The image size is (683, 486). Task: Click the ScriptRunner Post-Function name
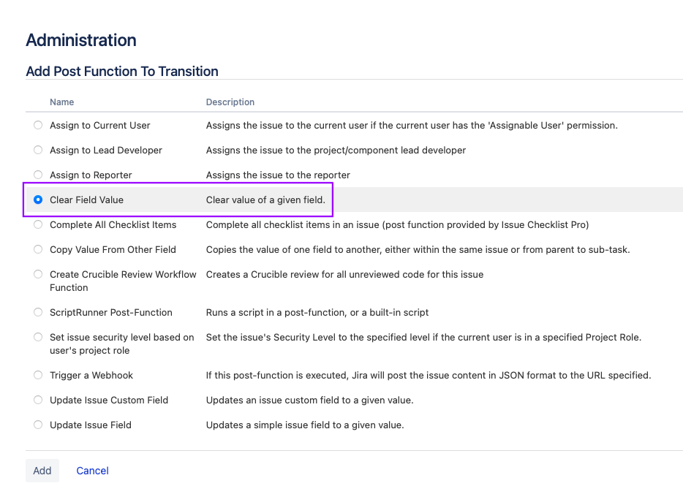(x=111, y=313)
